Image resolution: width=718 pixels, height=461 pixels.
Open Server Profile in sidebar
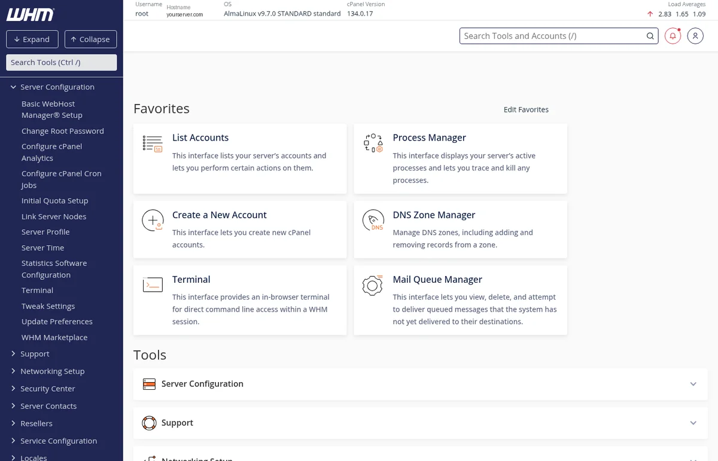click(45, 232)
